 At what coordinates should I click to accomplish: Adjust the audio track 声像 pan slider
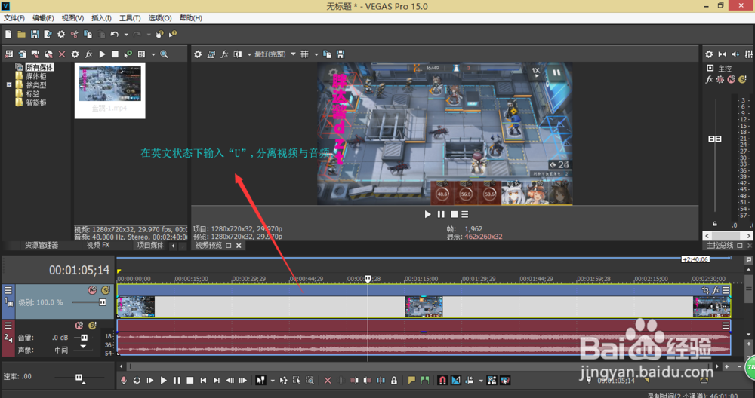point(83,347)
